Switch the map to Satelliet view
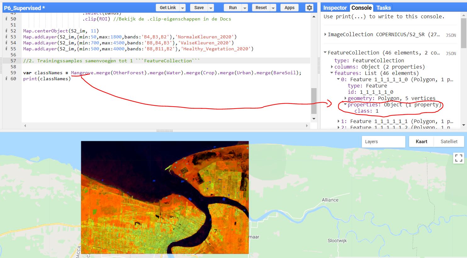The image size is (467, 258). click(x=449, y=142)
